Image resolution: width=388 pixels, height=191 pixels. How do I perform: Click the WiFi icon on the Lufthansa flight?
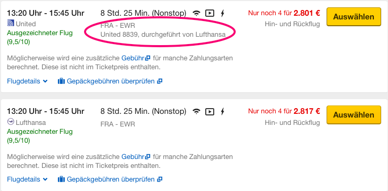click(x=196, y=112)
